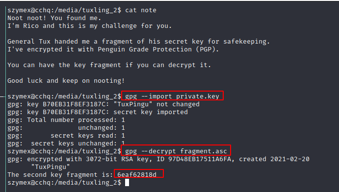Click the key fragment value 6eaf62818d

pos(137,174)
